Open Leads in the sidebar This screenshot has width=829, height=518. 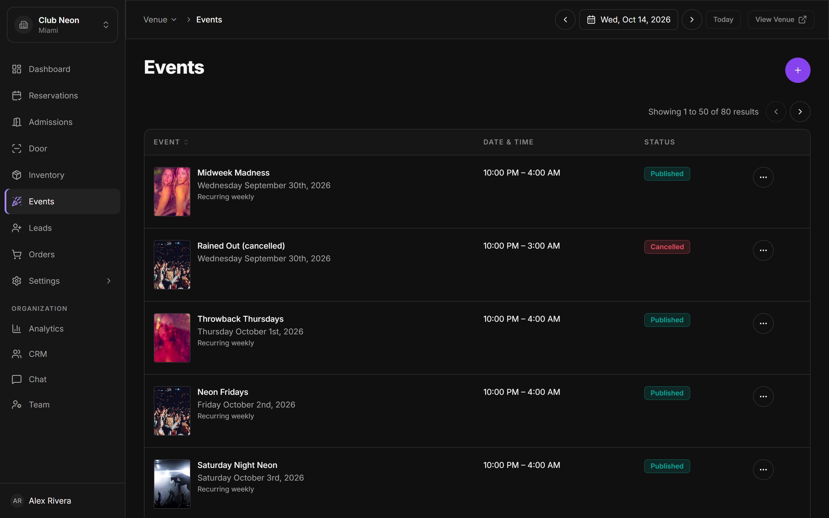pos(62,228)
